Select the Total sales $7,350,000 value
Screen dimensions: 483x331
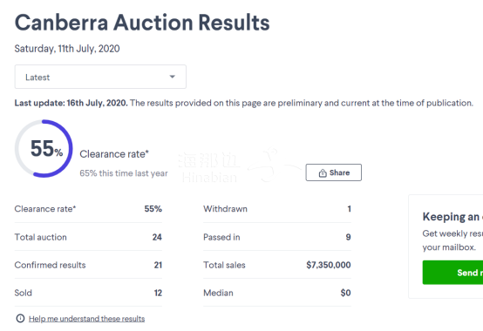pos(329,265)
